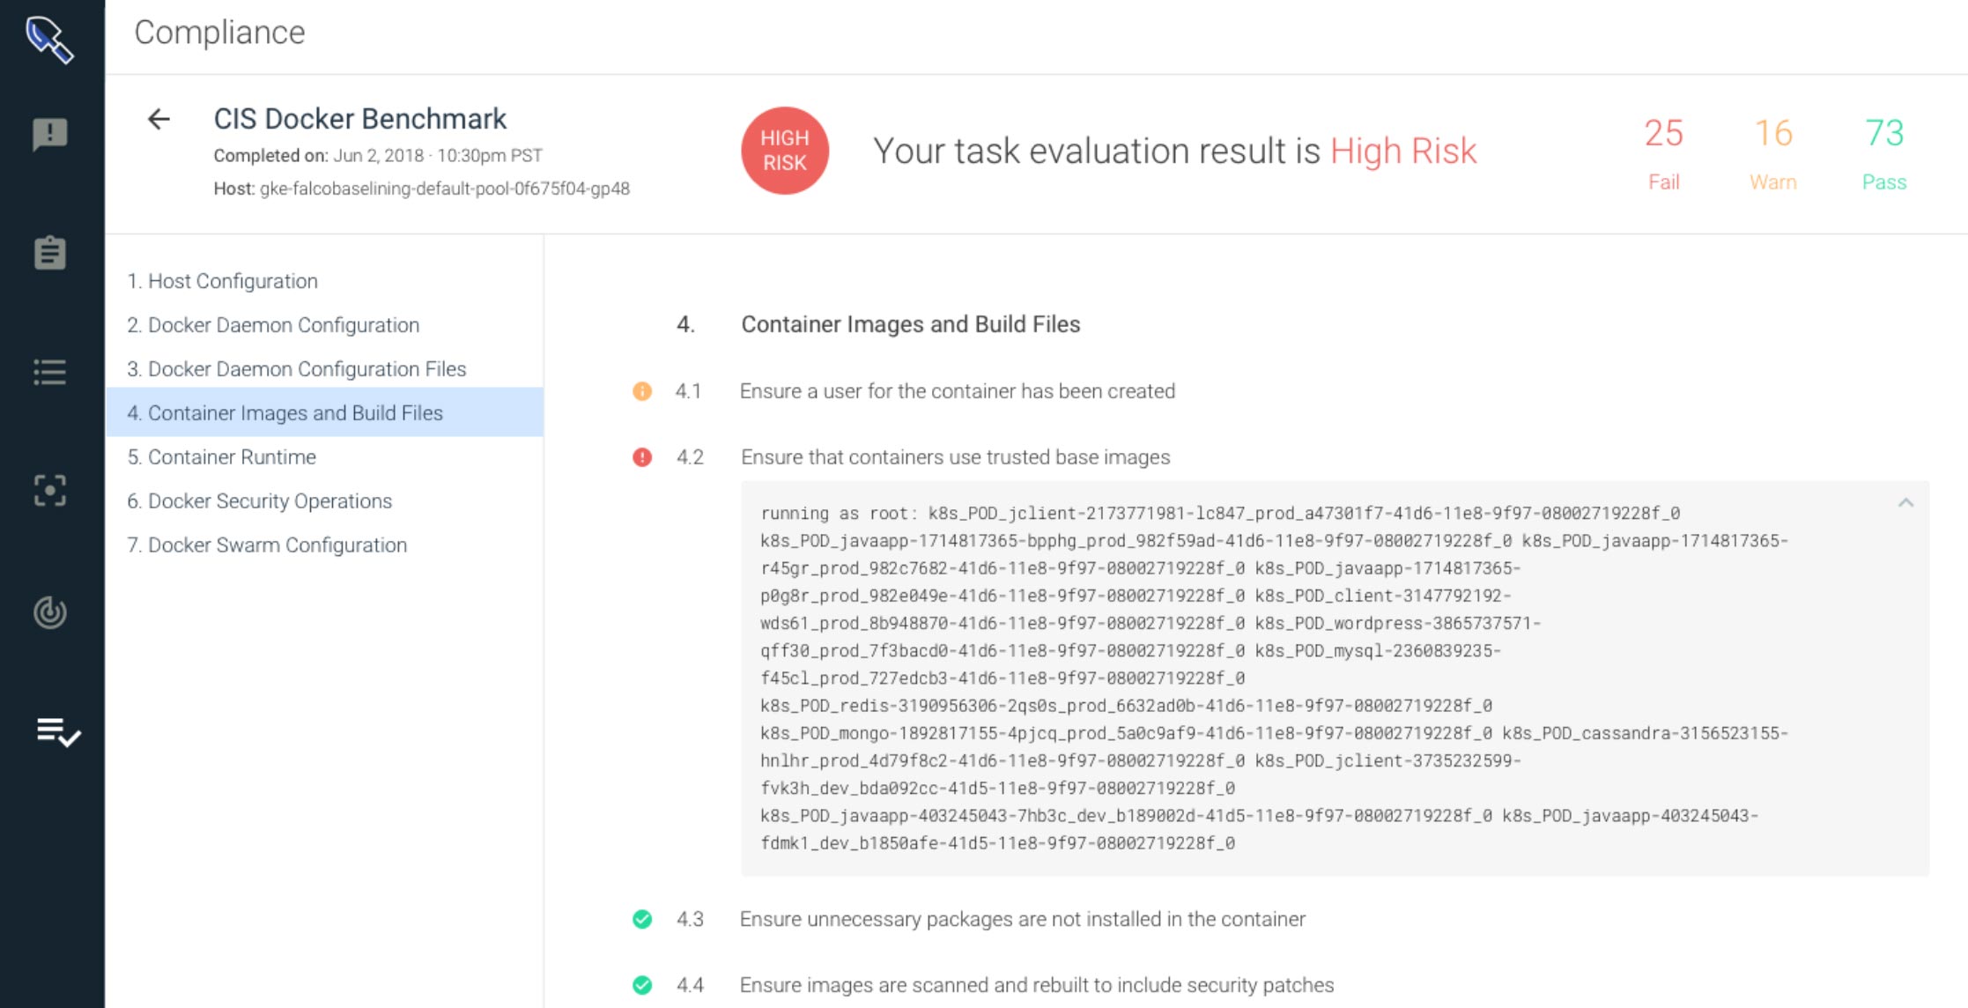1968x1008 pixels.
Task: Collapse the 4.2 details panel chevron
Action: [x=1905, y=502]
